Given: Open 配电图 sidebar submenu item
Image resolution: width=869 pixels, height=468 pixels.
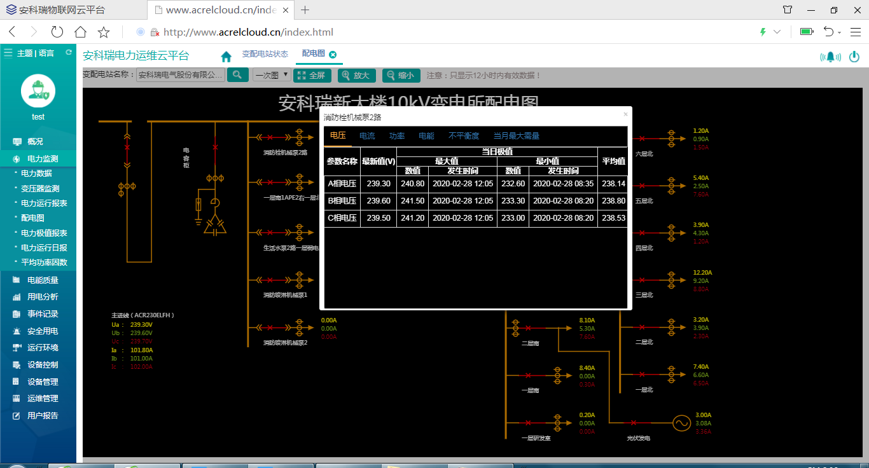Looking at the screenshot, I should (32, 217).
